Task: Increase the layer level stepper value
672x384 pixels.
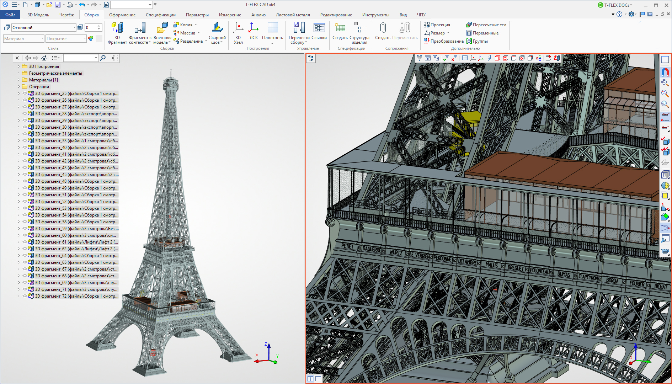Action: point(99,26)
